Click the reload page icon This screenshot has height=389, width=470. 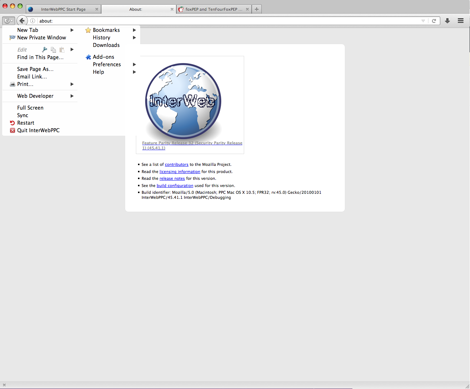[434, 21]
